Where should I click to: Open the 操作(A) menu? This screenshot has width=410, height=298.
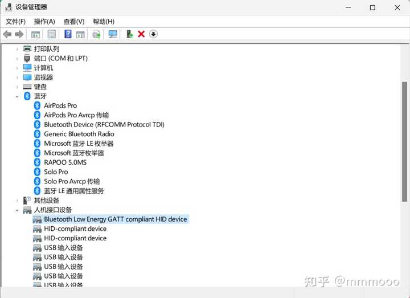tap(44, 22)
